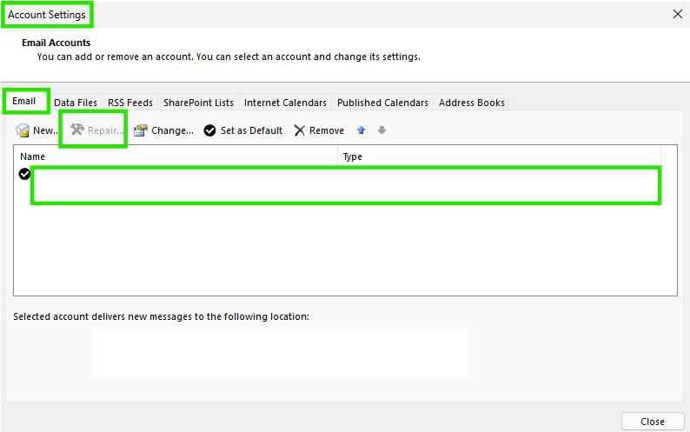This screenshot has height=432, width=690.
Task: Open the Address Books tab
Action: (x=472, y=103)
